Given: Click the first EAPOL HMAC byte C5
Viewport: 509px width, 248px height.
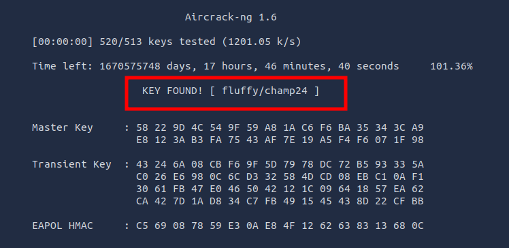Looking at the screenshot, I should pos(142,226).
